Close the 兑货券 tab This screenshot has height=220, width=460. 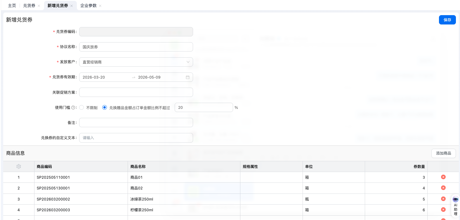[39, 6]
